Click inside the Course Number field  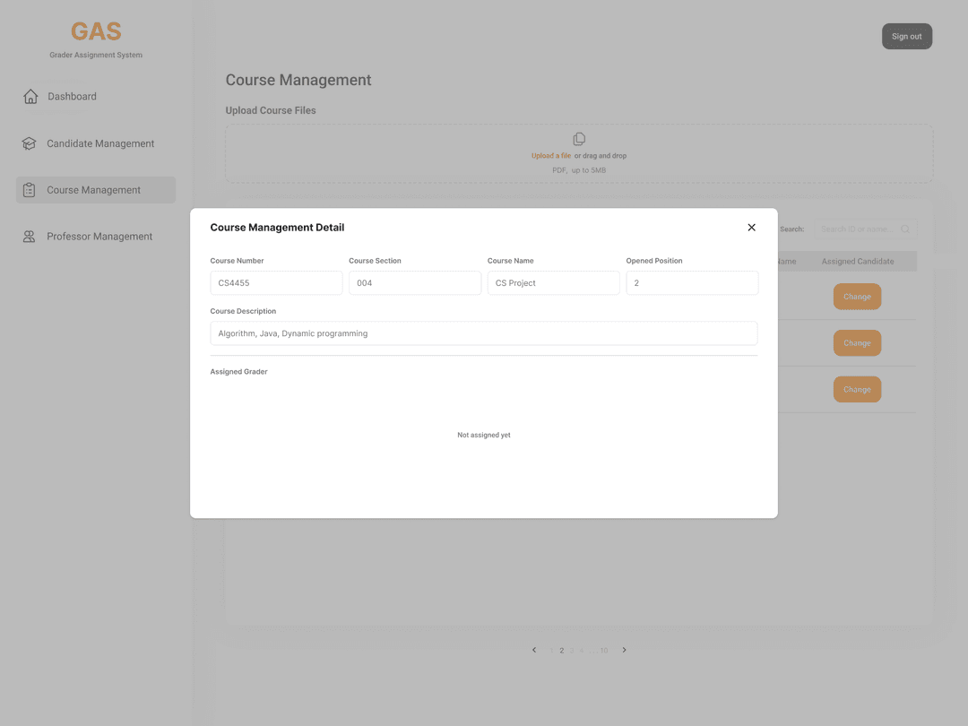(275, 282)
